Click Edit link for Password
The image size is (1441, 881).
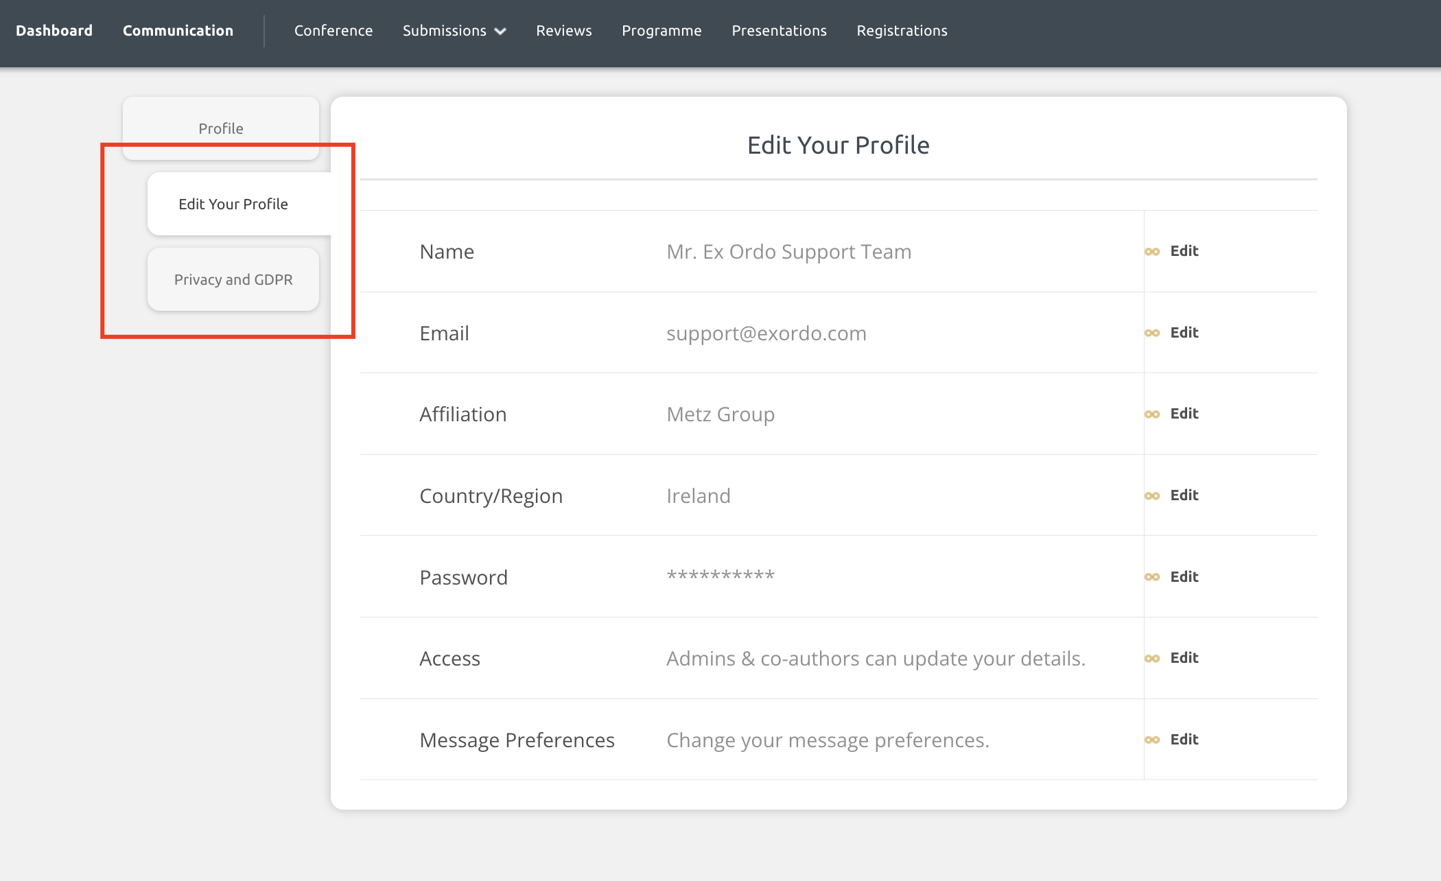click(x=1184, y=577)
